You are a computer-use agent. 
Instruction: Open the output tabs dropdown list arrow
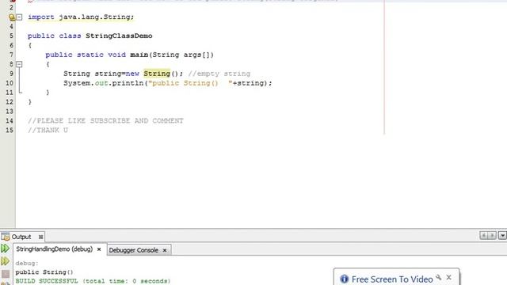[502, 236]
